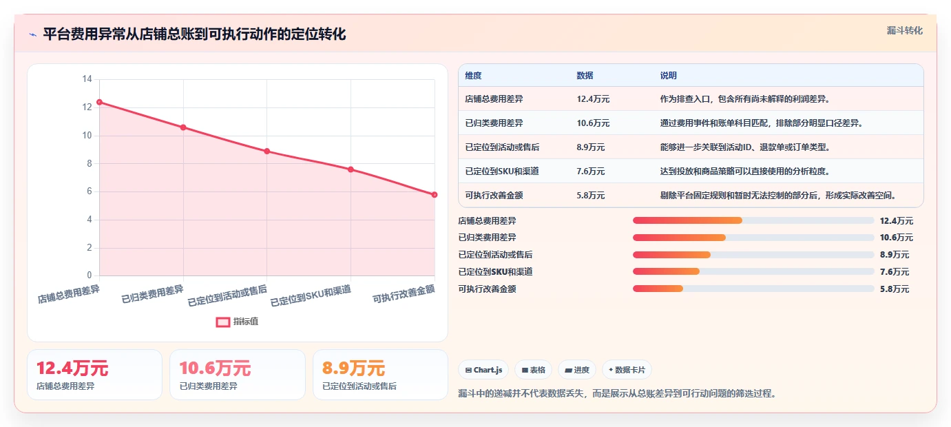Viewport: 951px width, 427px height.
Task: Click the 店铺总费用差异 table row label
Action: pos(494,99)
